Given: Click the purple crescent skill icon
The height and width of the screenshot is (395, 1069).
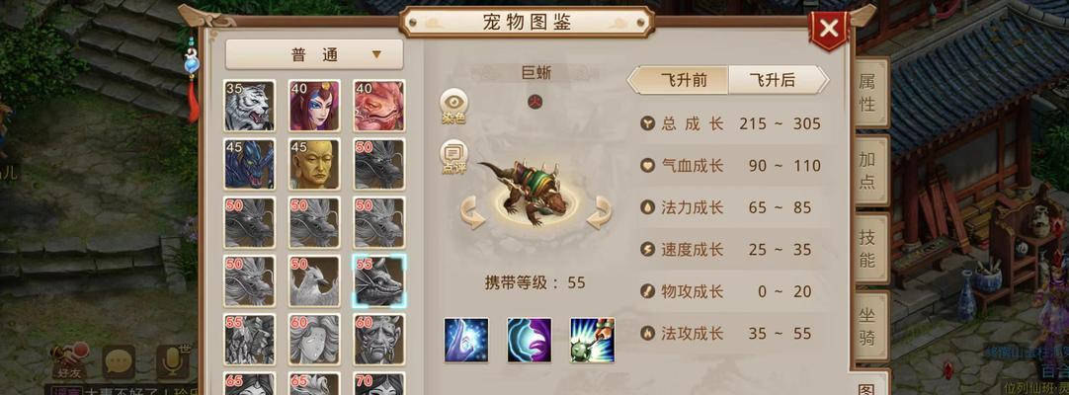Looking at the screenshot, I should click(x=529, y=340).
